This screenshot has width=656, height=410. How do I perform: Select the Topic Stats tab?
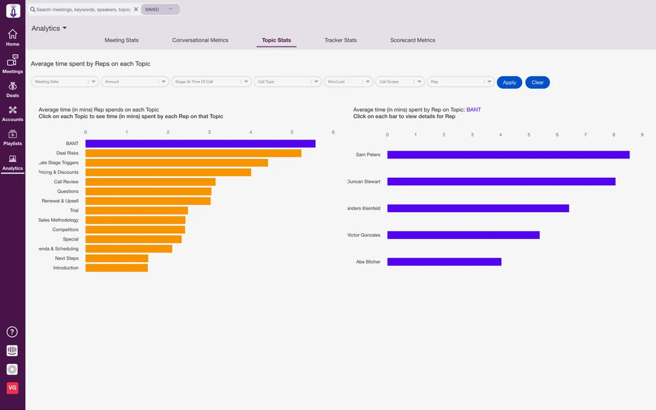pos(276,40)
